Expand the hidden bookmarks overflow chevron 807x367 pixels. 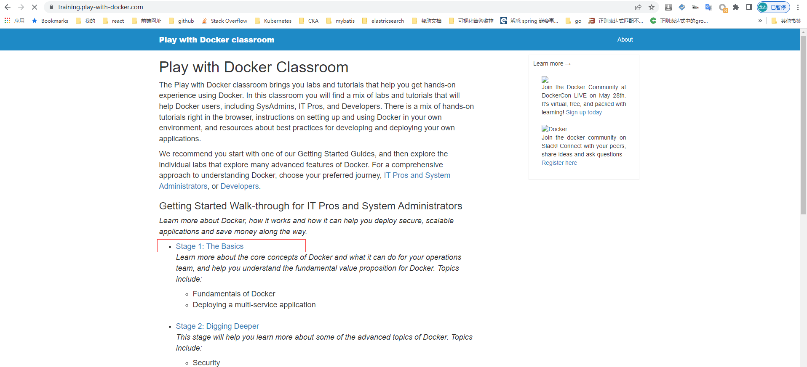(760, 21)
